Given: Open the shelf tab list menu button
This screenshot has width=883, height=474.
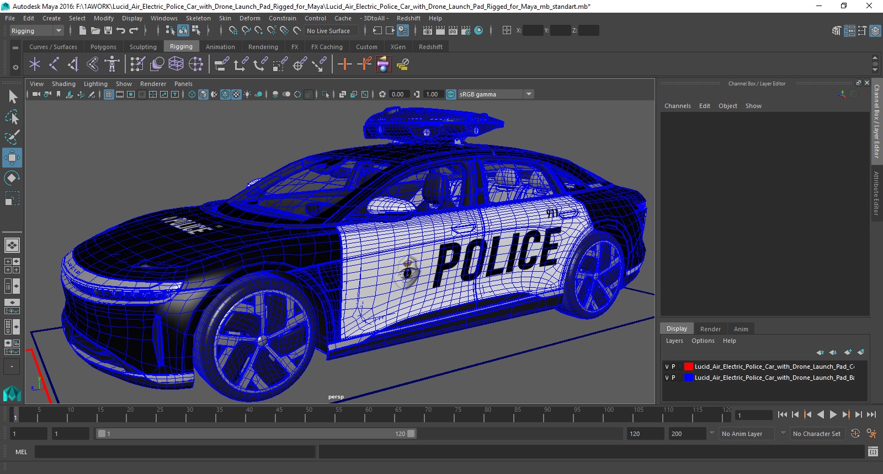Looking at the screenshot, I should 15,48.
